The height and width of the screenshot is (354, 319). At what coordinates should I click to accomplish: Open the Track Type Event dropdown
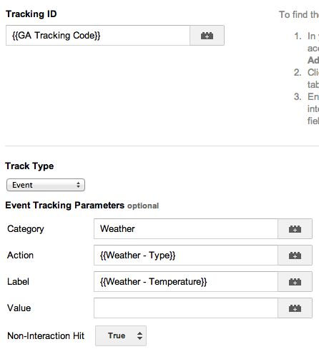tap(46, 185)
